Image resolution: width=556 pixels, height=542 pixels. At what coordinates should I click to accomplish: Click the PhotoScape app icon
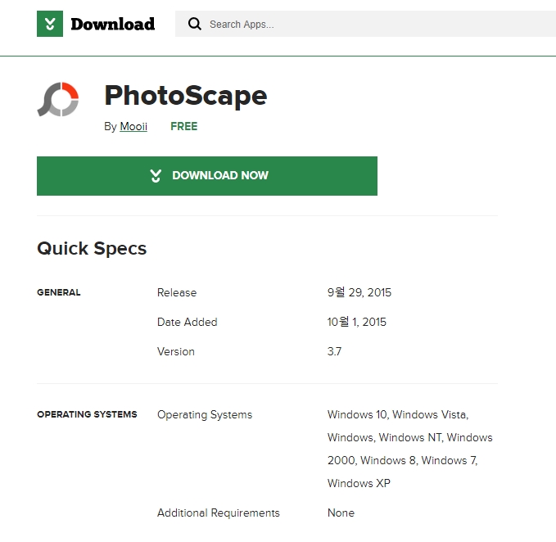pyautogui.click(x=58, y=99)
